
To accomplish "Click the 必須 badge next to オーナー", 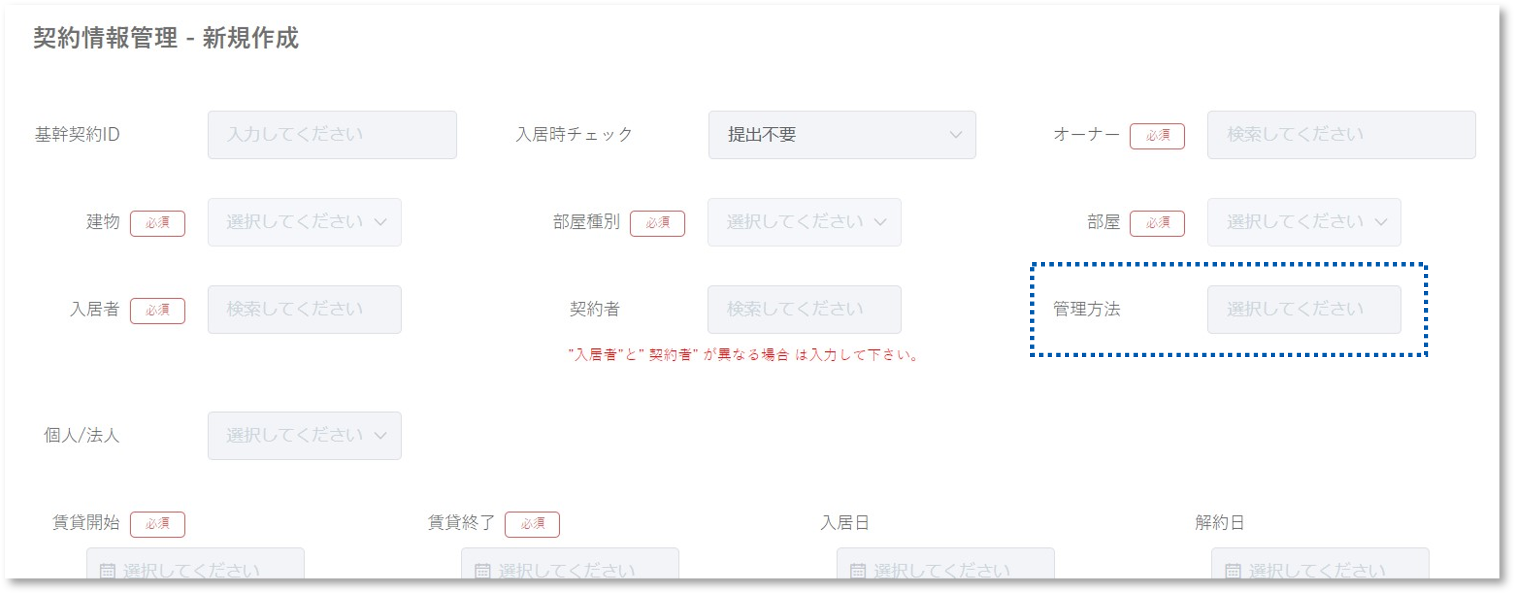I will pyautogui.click(x=1157, y=136).
